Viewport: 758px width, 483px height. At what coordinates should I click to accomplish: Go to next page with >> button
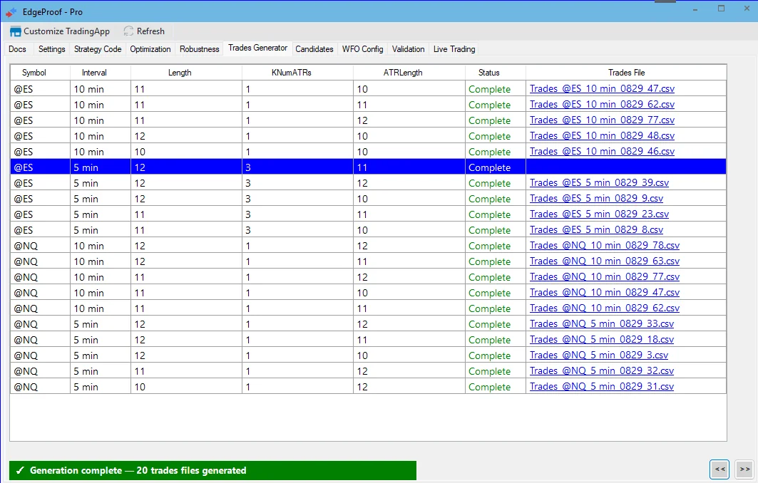click(745, 469)
